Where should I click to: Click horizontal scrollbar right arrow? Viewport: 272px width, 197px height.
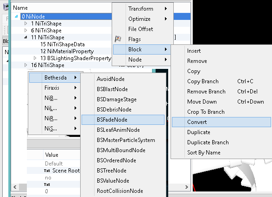(x=186, y=187)
